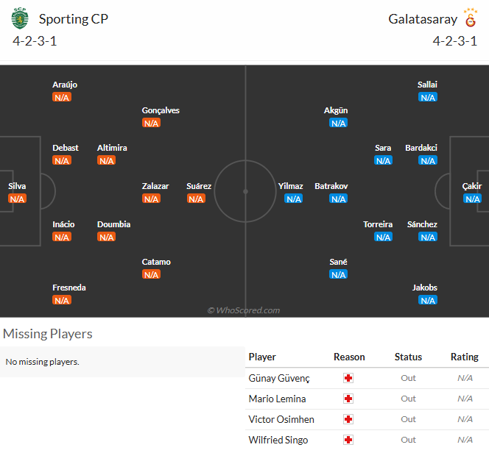
Task: Click Mario Lemina's red injury icon
Action: [348, 399]
